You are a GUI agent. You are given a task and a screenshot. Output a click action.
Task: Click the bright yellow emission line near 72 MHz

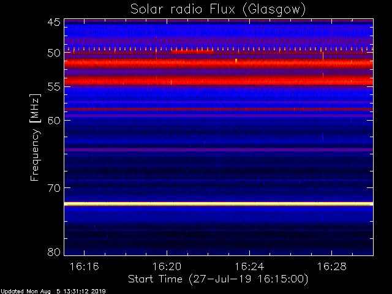click(x=219, y=204)
